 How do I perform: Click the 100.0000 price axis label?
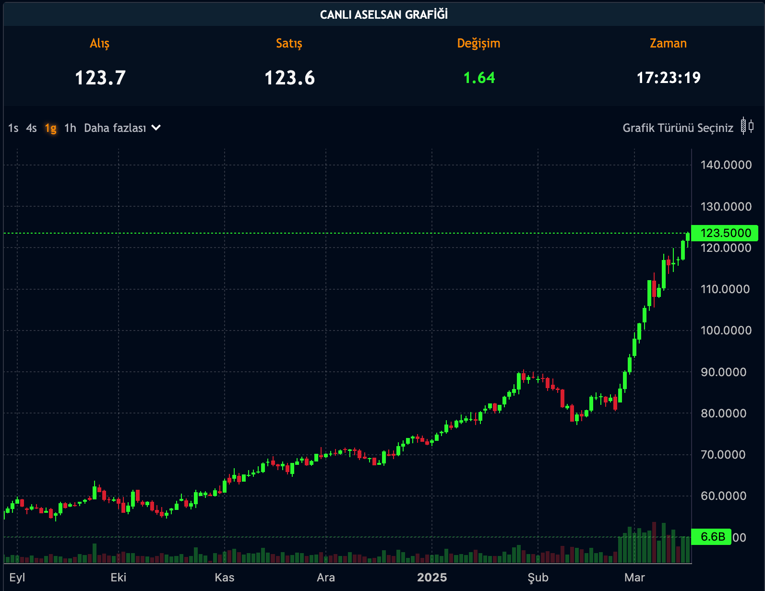coord(726,331)
